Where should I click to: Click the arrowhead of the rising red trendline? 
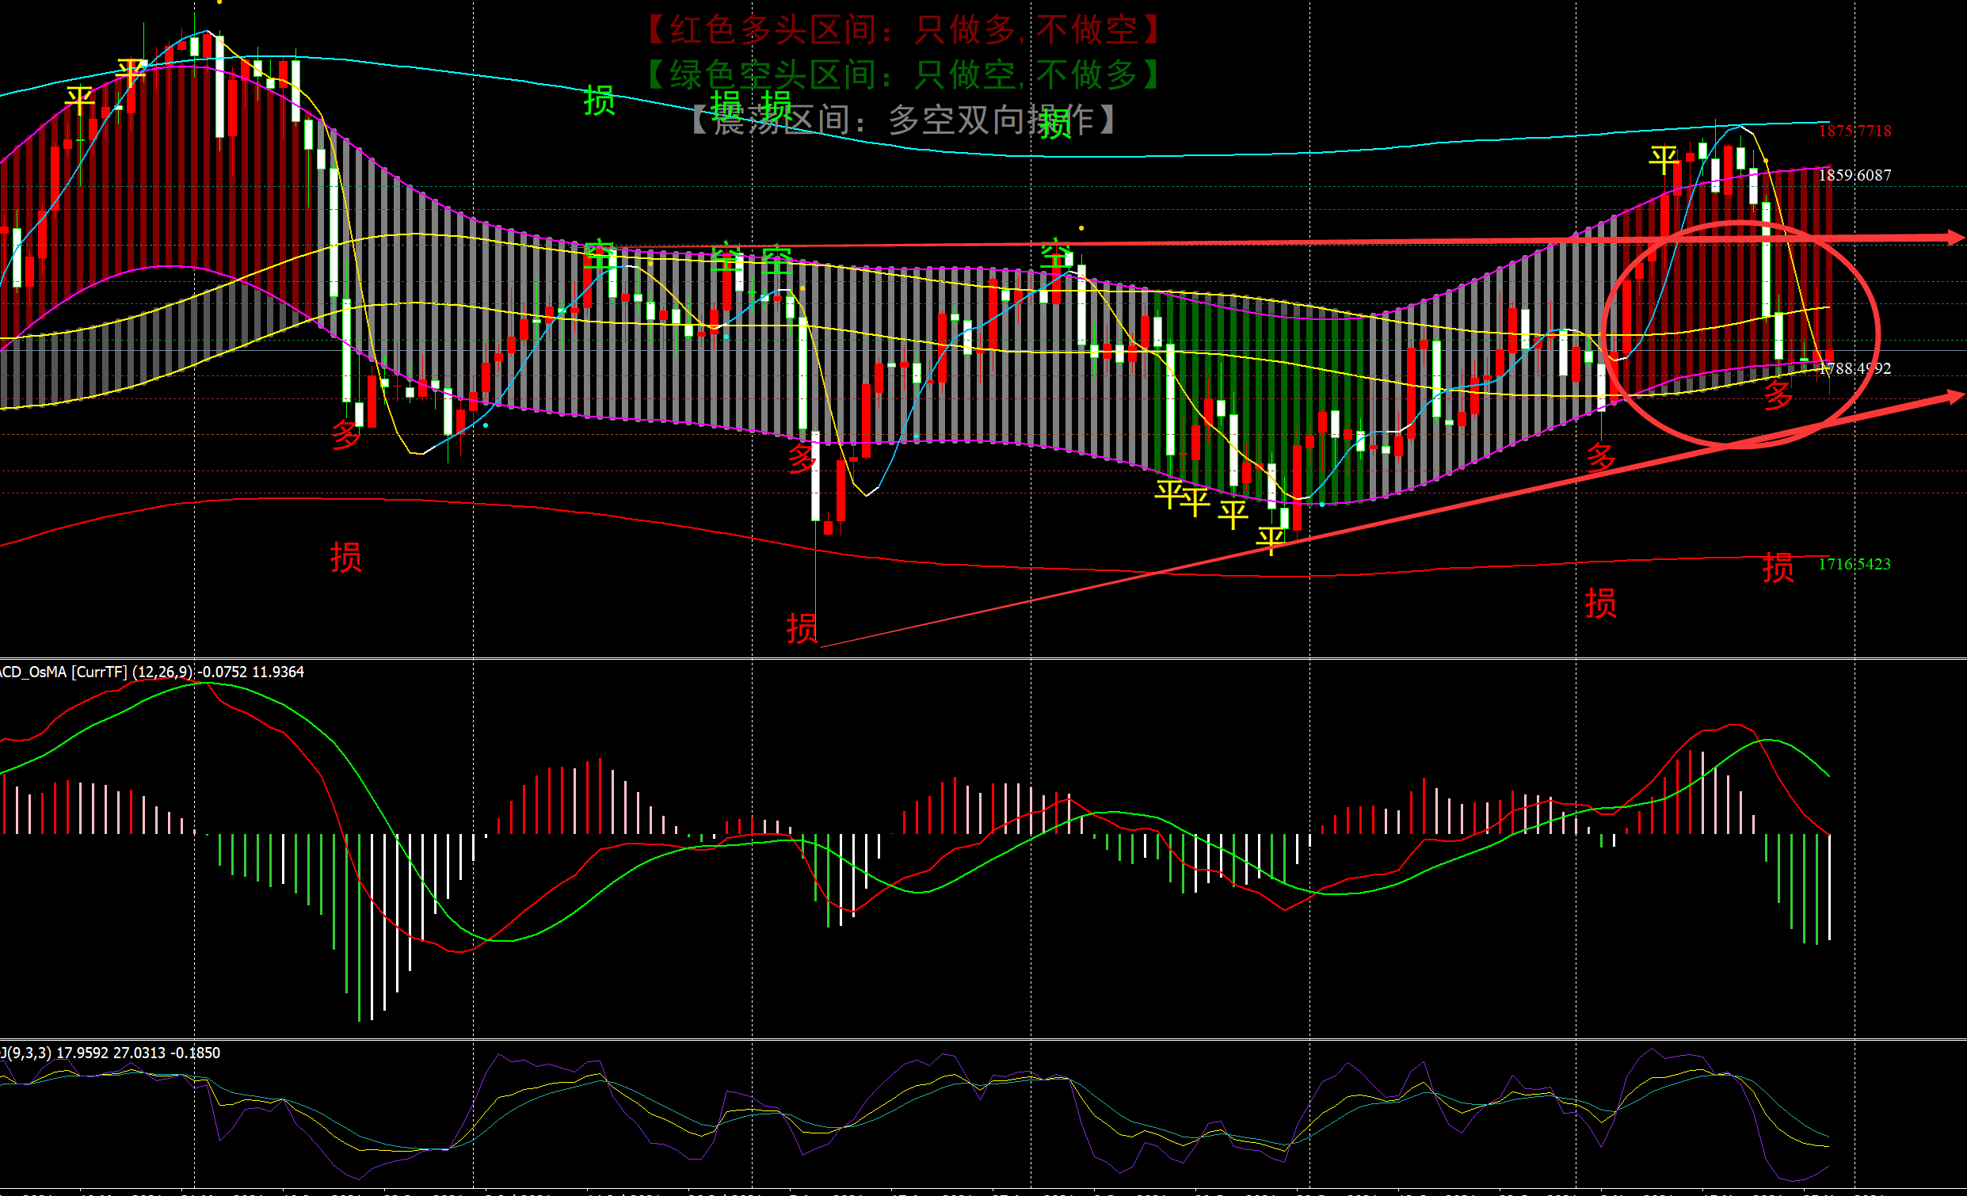pyautogui.click(x=1954, y=396)
